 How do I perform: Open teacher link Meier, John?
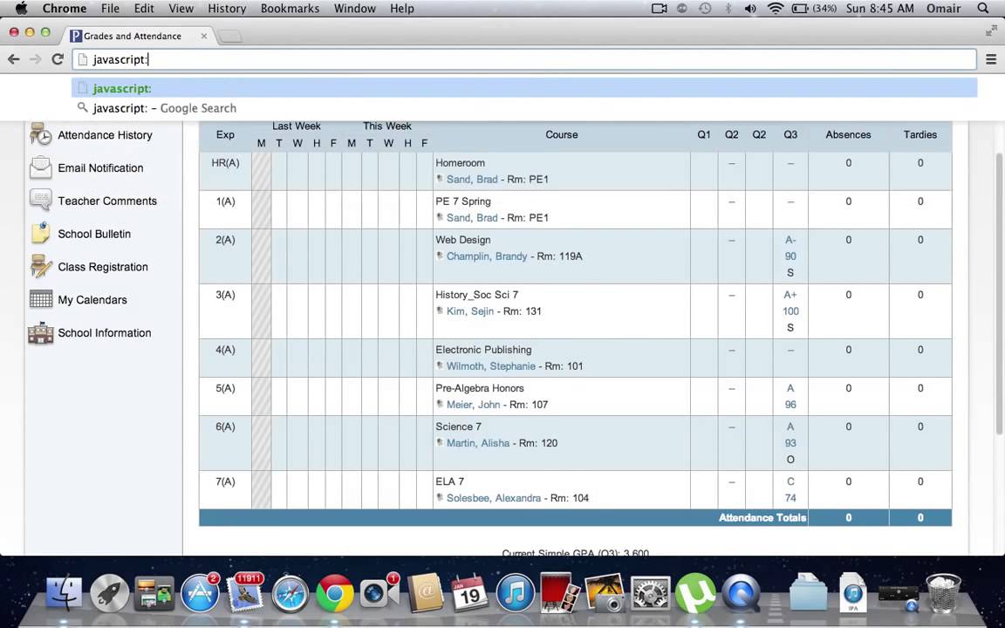coord(473,405)
